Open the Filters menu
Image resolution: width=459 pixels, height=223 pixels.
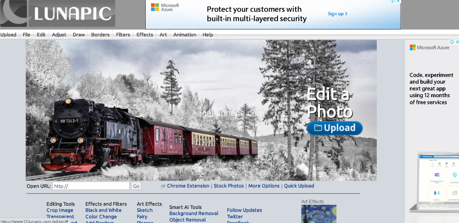tap(123, 35)
